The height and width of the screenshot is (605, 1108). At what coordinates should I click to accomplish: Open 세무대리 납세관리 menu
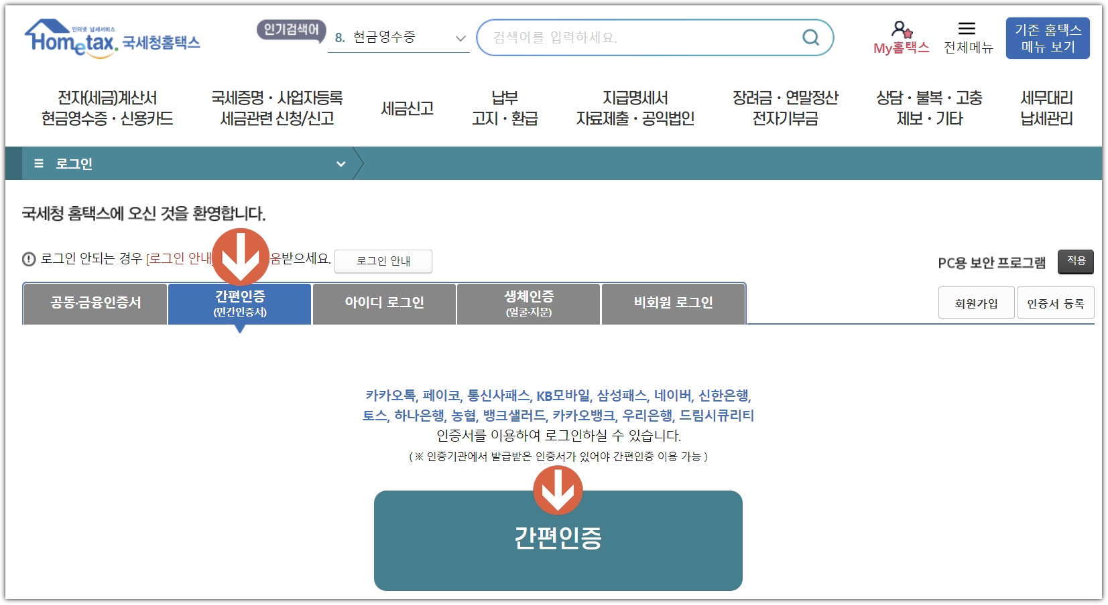click(1046, 108)
